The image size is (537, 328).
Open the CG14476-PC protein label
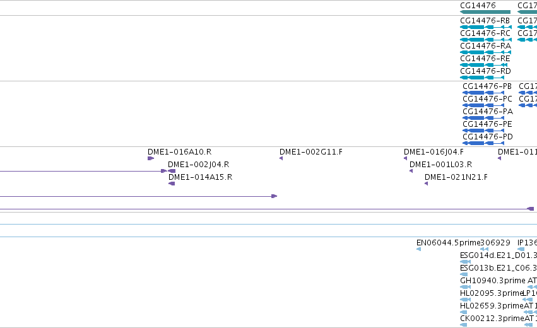tap(487, 99)
